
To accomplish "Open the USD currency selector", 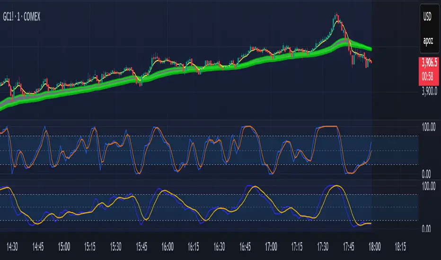I will coord(427,17).
